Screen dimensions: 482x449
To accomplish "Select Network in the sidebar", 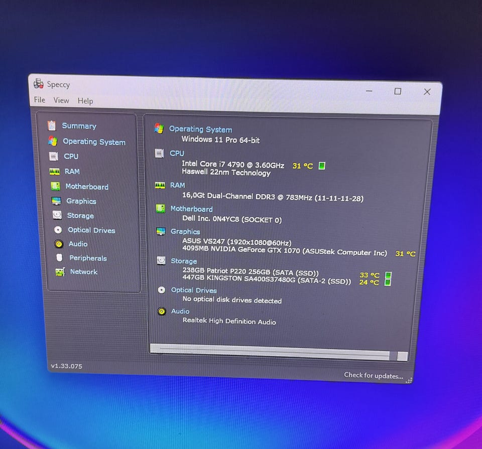I will [84, 272].
